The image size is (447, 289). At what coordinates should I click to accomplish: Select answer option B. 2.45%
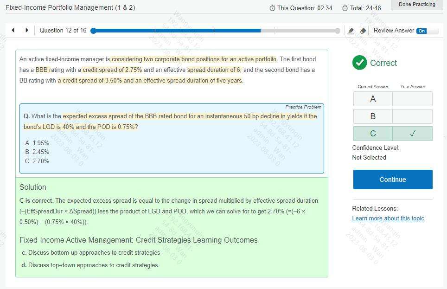pyautogui.click(x=37, y=152)
